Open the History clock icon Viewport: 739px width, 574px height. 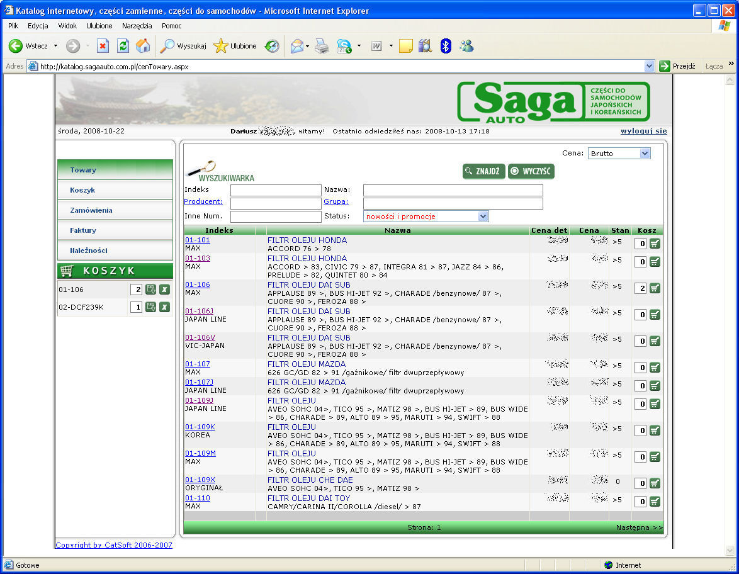272,46
